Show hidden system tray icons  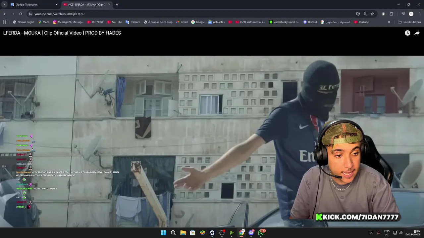click(371, 233)
